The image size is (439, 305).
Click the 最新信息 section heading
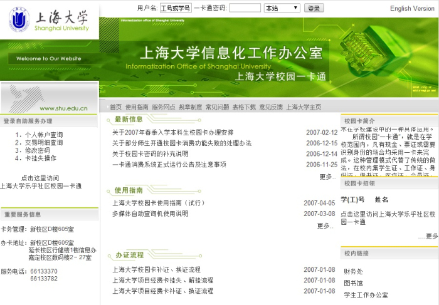129,120
